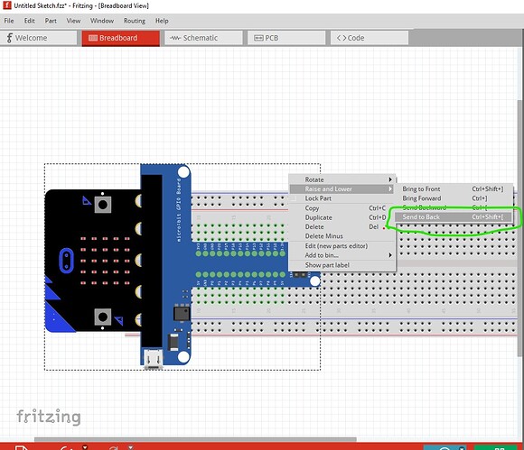Click the Code tab angle brackets icon
This screenshot has width=524, height=450.
(x=342, y=38)
